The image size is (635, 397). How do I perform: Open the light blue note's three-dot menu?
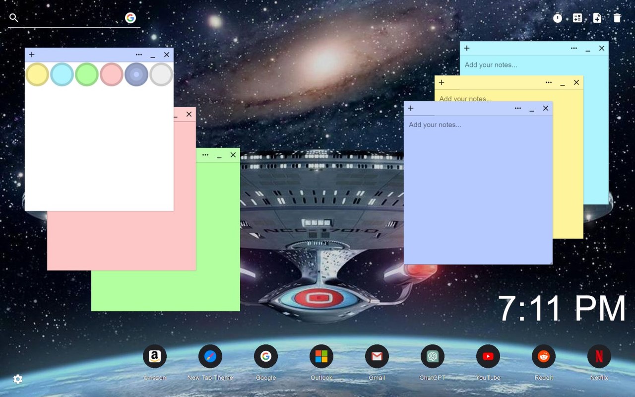coord(574,48)
